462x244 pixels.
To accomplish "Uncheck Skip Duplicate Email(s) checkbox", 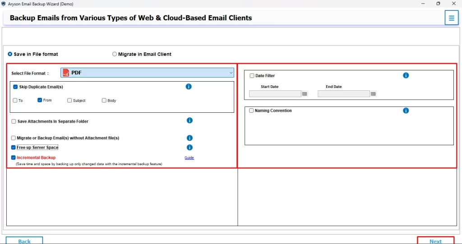I will click(15, 87).
